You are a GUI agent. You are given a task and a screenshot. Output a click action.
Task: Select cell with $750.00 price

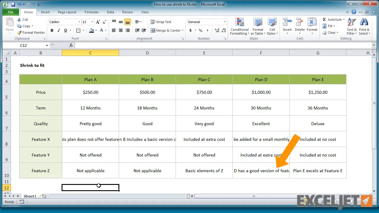coord(204,92)
